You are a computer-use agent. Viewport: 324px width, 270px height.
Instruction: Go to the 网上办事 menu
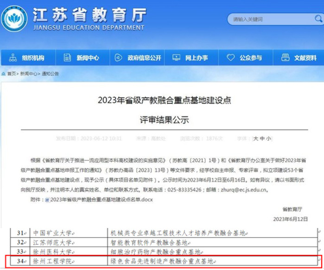(197, 58)
